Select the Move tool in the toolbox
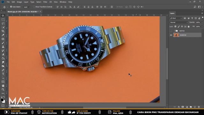 point(3,16)
